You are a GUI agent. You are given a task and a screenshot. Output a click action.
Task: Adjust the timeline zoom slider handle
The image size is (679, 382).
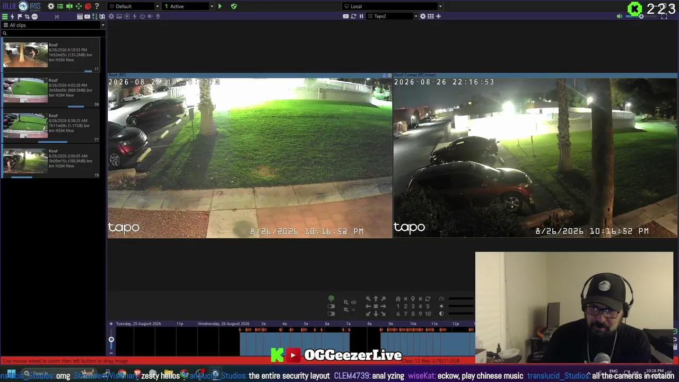[x=111, y=340]
